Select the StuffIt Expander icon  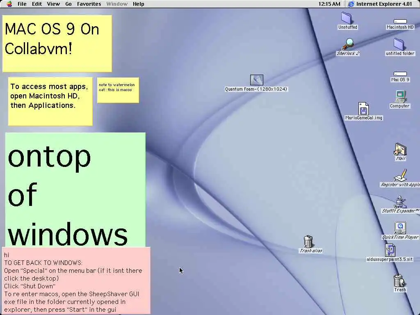pos(400,202)
